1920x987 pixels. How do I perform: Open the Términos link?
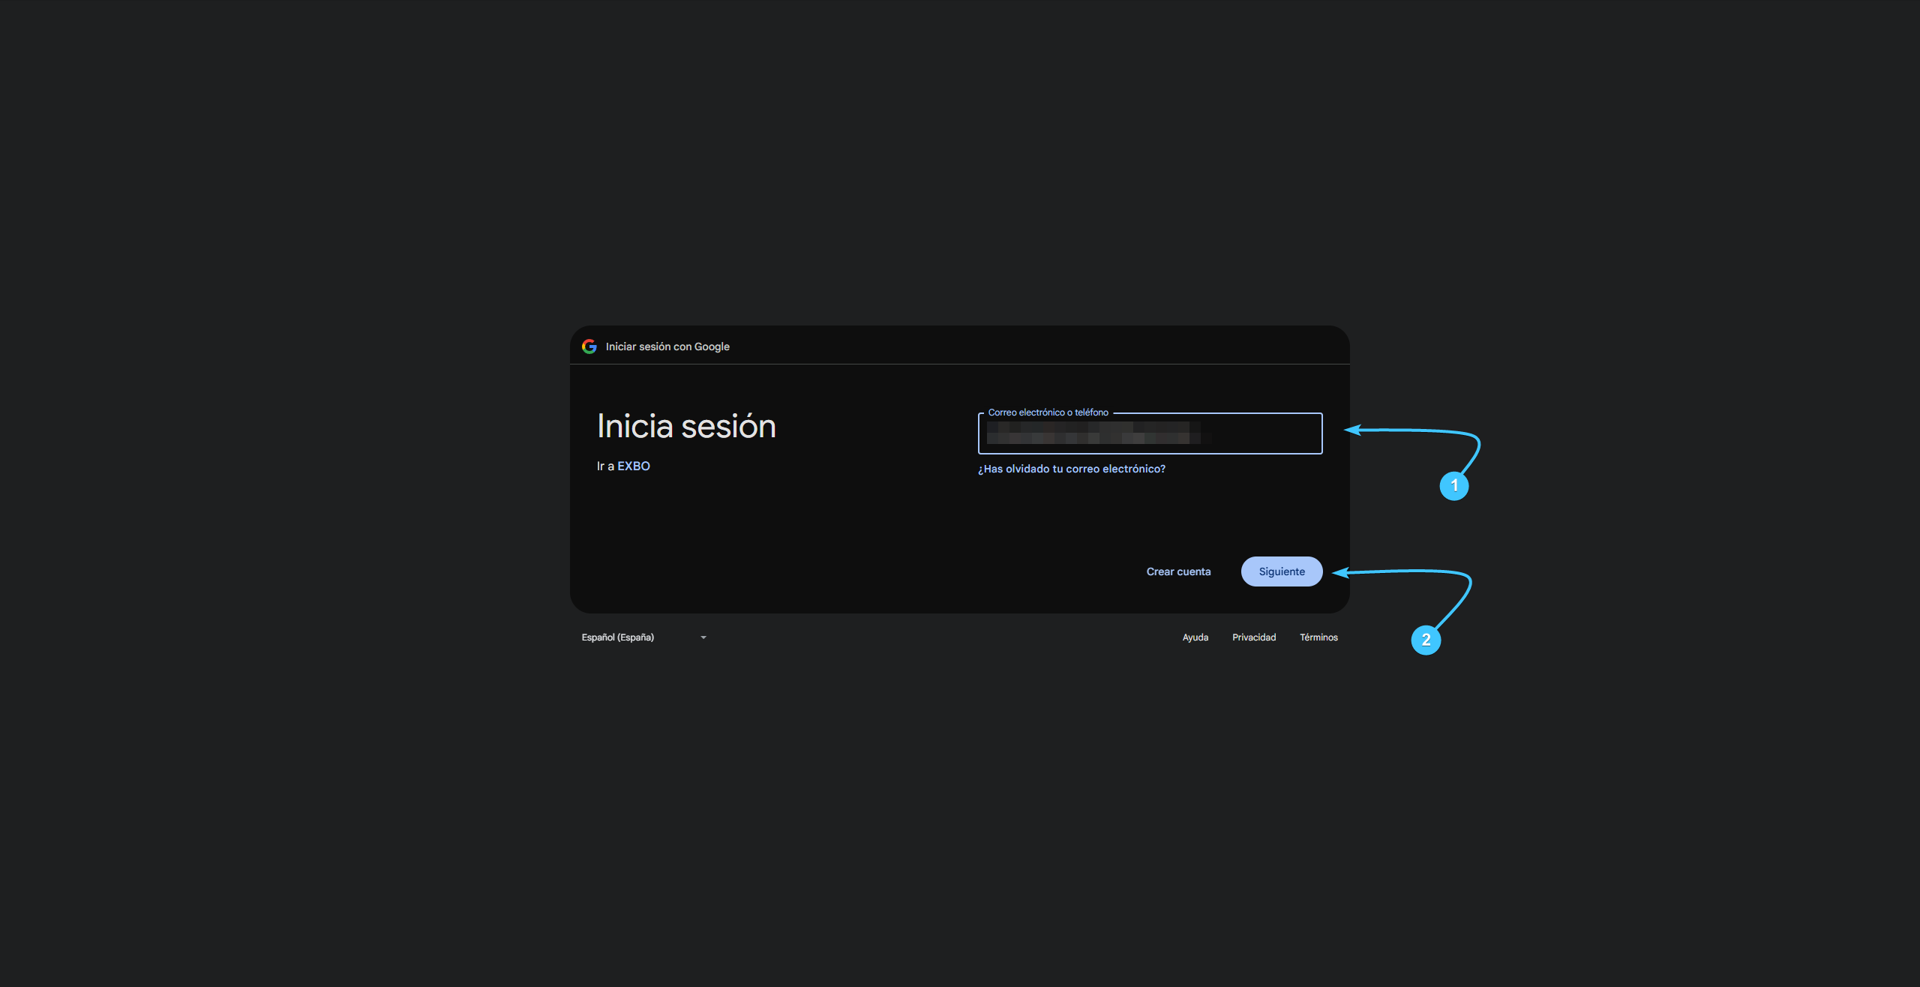[x=1318, y=637]
